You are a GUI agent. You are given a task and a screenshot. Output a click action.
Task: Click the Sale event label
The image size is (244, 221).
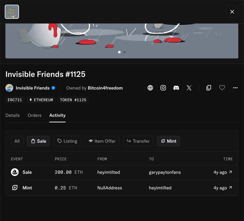click(27, 172)
